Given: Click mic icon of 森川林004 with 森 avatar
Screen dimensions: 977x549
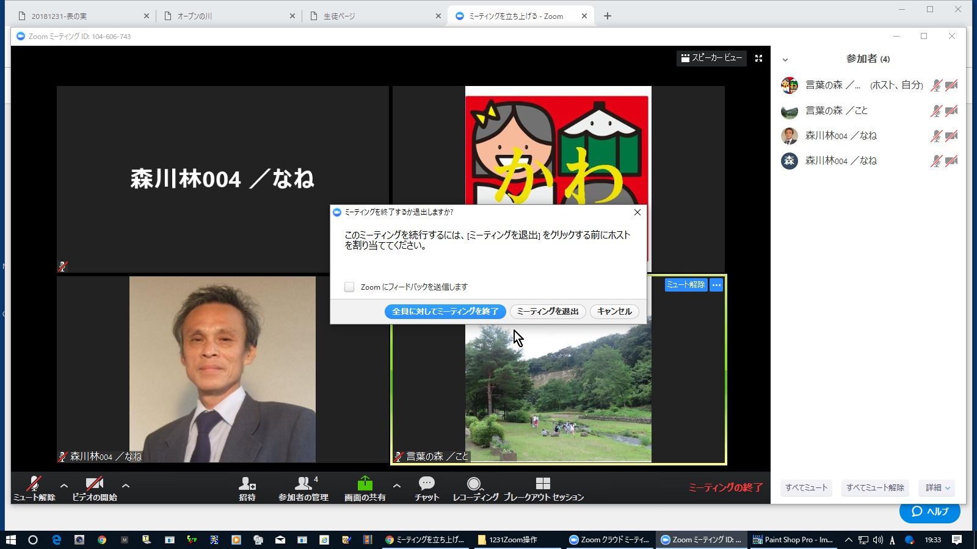Looking at the screenshot, I should [936, 161].
